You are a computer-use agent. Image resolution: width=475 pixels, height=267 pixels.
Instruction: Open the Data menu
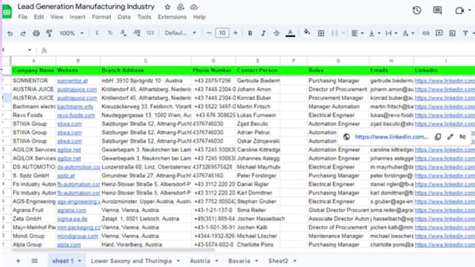(x=124, y=17)
